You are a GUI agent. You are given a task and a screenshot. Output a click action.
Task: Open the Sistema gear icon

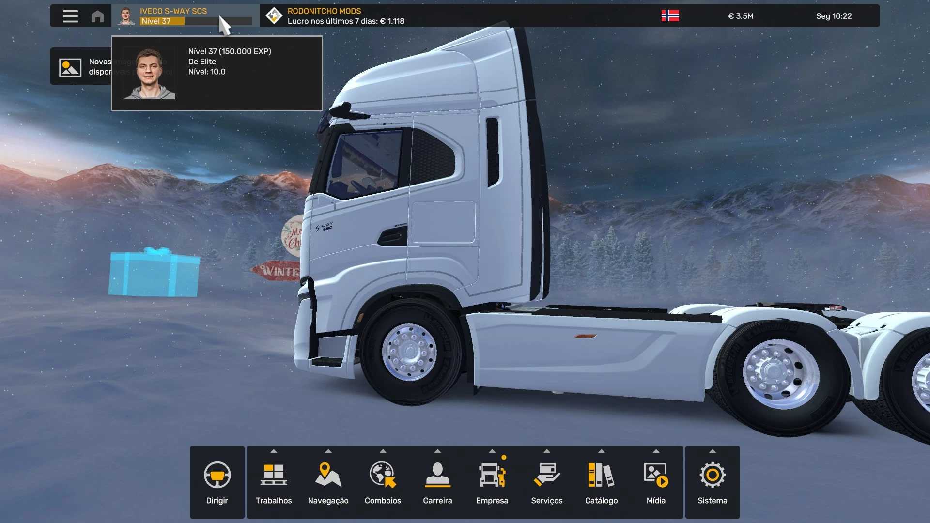(712, 475)
